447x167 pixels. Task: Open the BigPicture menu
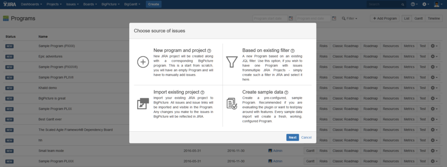click(x=110, y=4)
